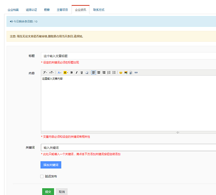This screenshot has height=195, width=216.
Task: Align text left in editor
Action: pos(94,72)
